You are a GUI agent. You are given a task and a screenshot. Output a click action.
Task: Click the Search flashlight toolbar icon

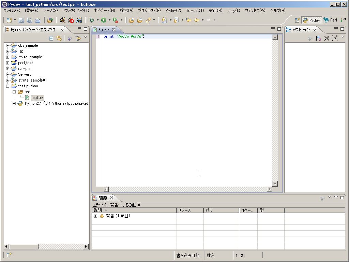(x=148, y=20)
